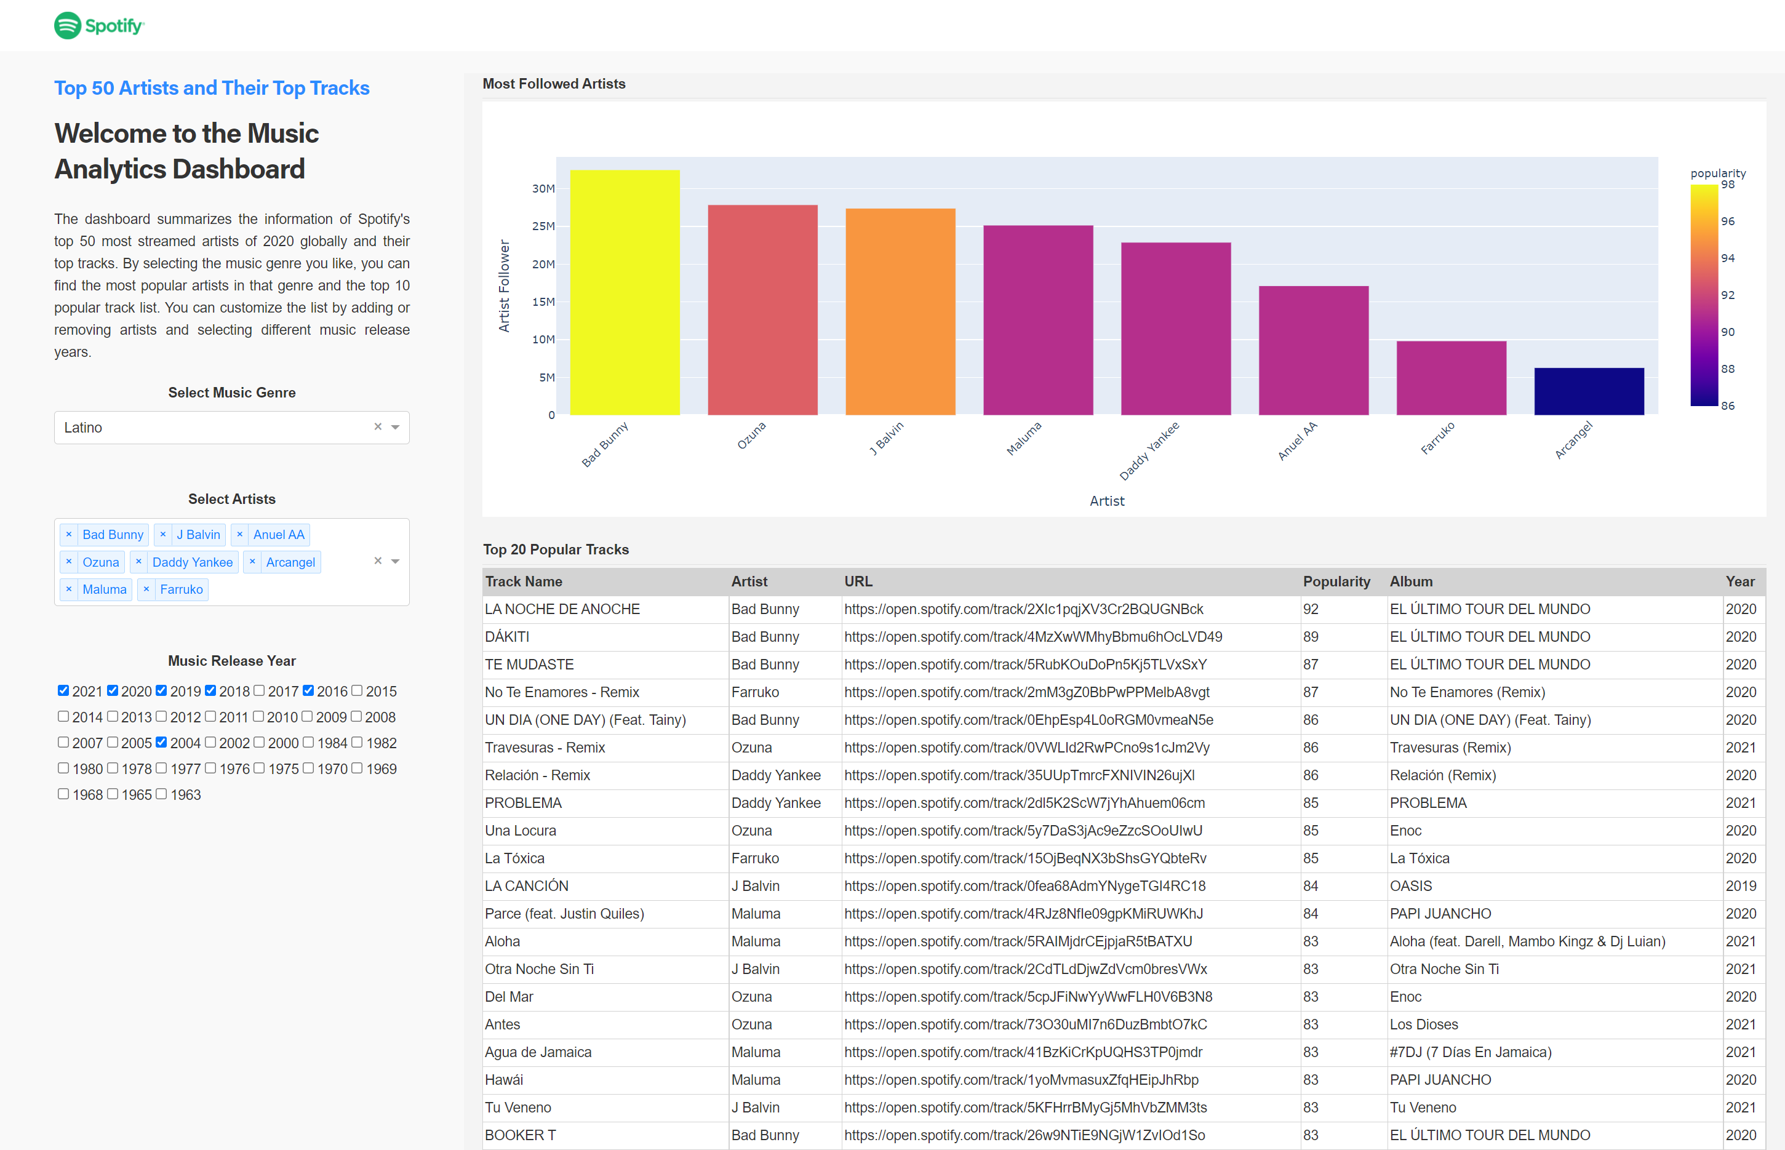Remove Daddy Yankee from selected artists
Image resolution: width=1785 pixels, height=1150 pixels.
point(139,562)
